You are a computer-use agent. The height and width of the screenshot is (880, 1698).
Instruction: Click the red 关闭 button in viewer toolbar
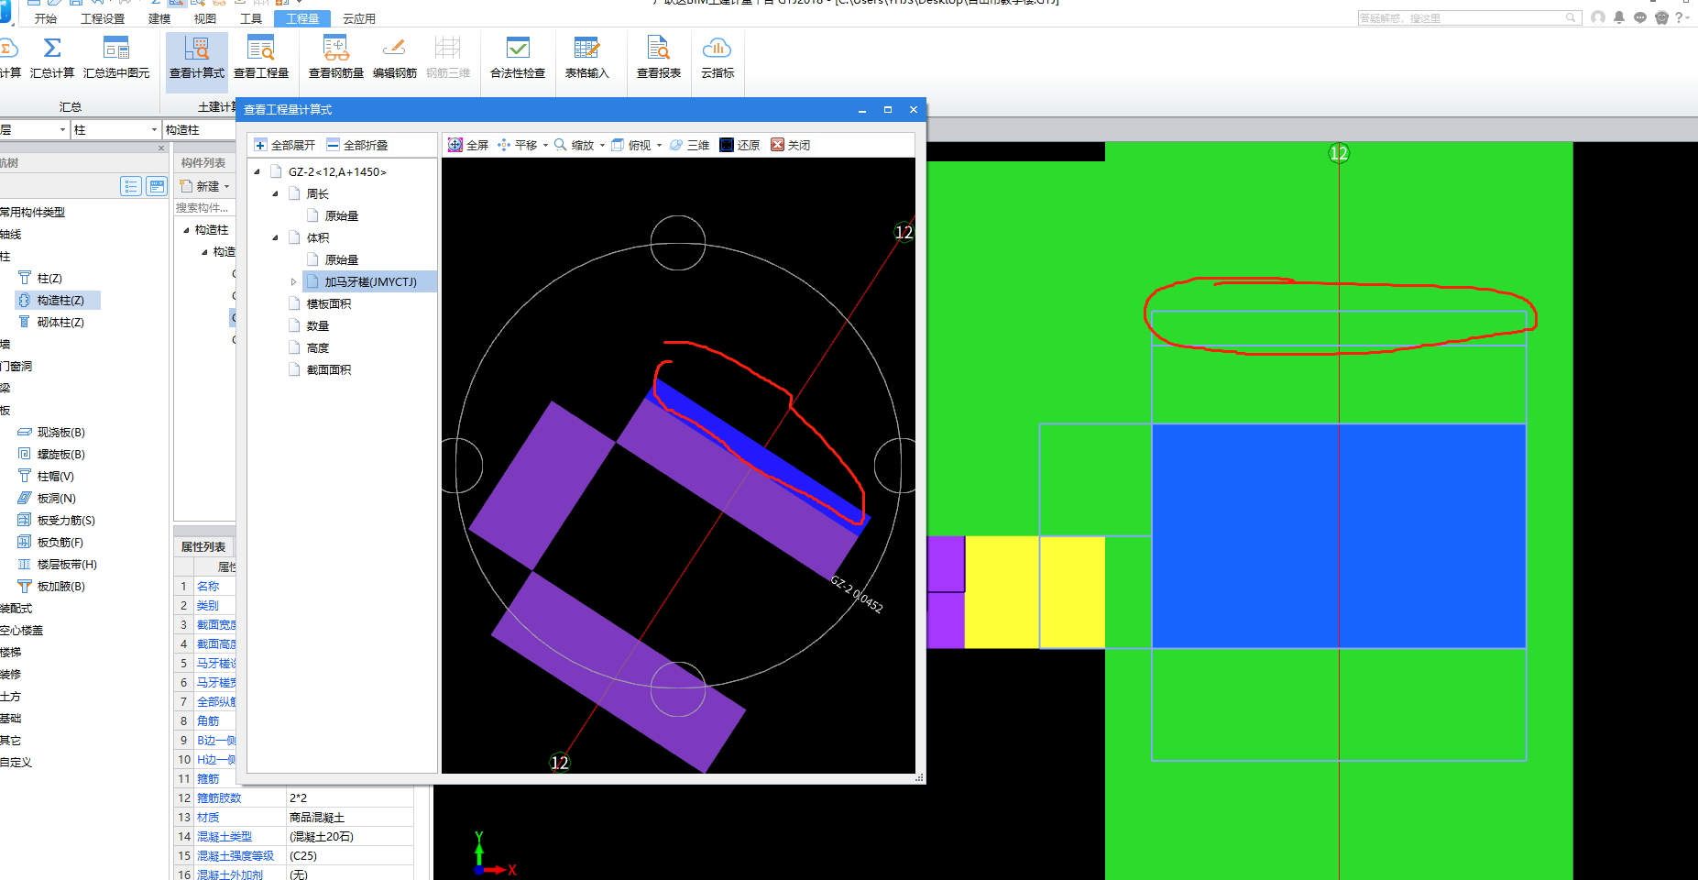(x=790, y=145)
